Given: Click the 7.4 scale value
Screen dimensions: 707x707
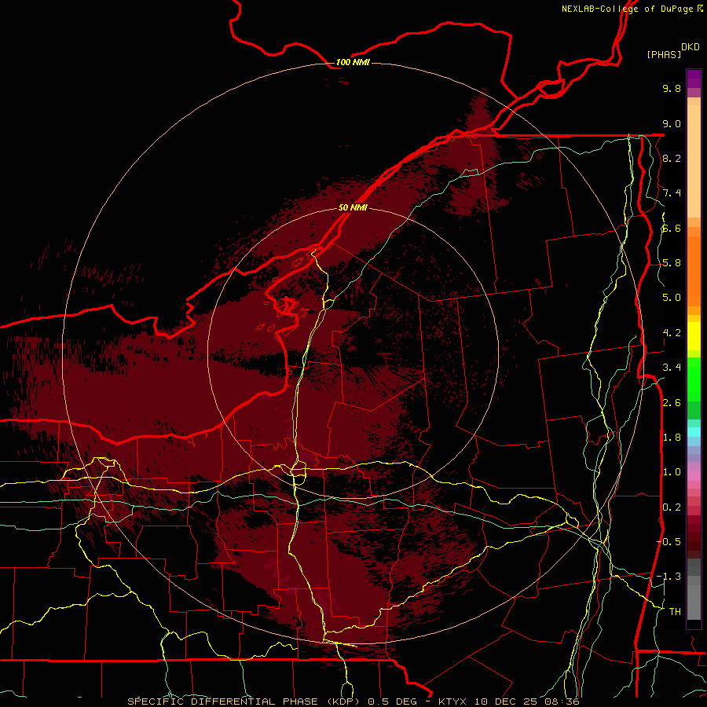Looking at the screenshot, I should [672, 193].
